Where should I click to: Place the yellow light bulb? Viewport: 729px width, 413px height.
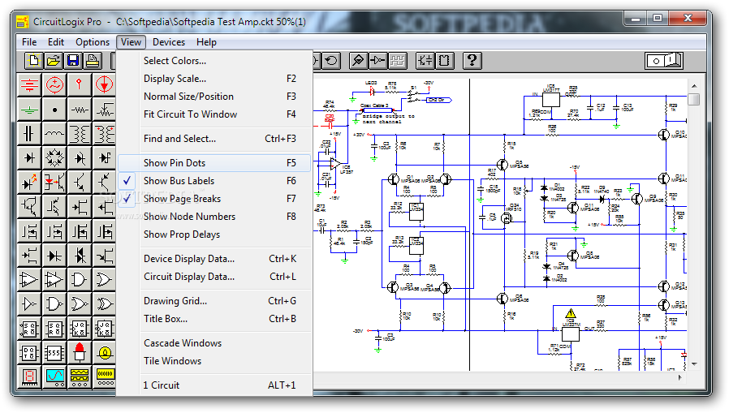pos(104,353)
